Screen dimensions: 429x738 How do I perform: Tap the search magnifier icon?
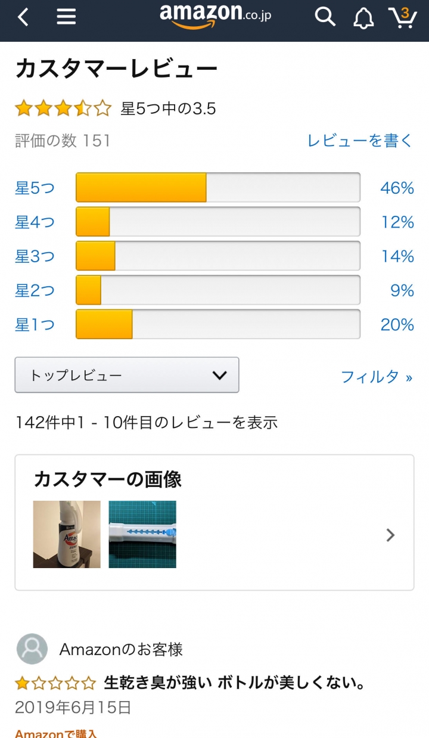tap(325, 17)
